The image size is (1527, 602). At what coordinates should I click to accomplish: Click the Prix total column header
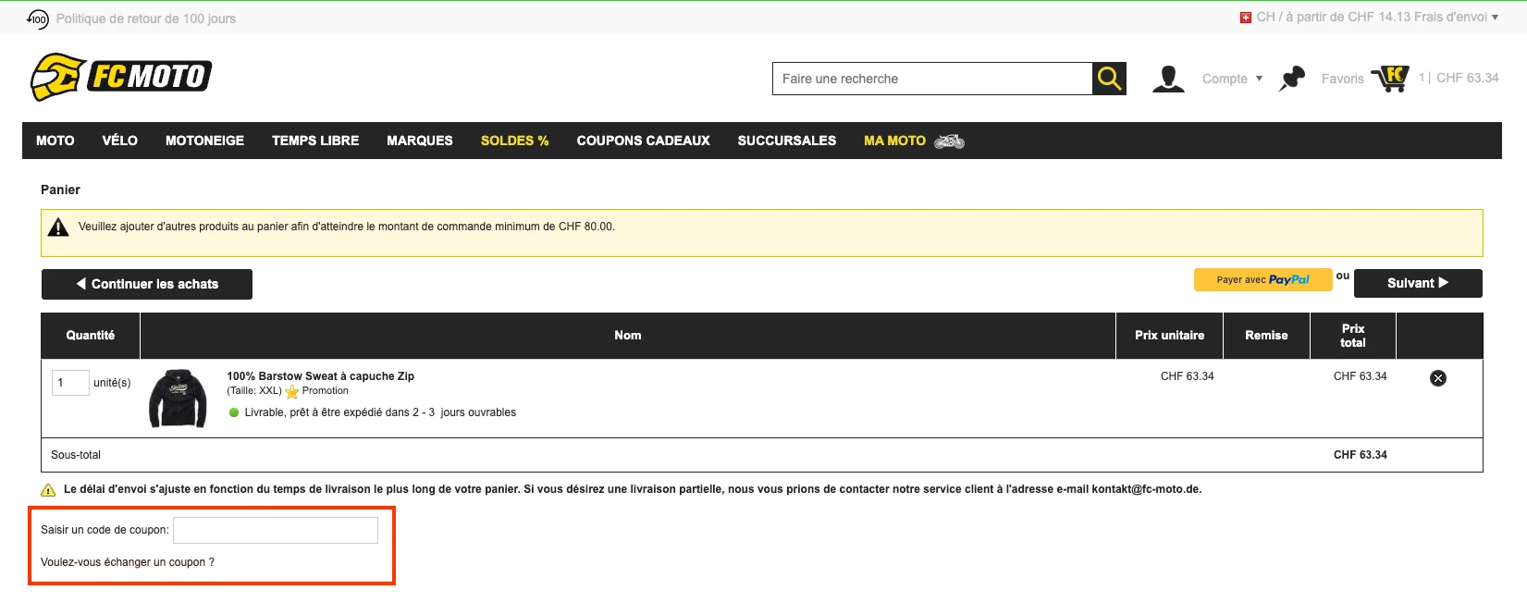1353,336
